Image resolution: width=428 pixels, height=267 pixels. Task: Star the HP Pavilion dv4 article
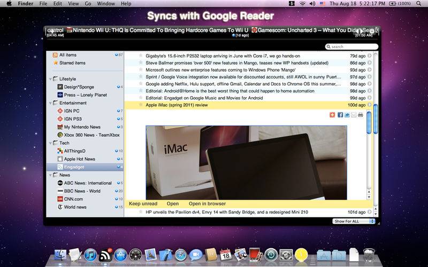click(141, 211)
